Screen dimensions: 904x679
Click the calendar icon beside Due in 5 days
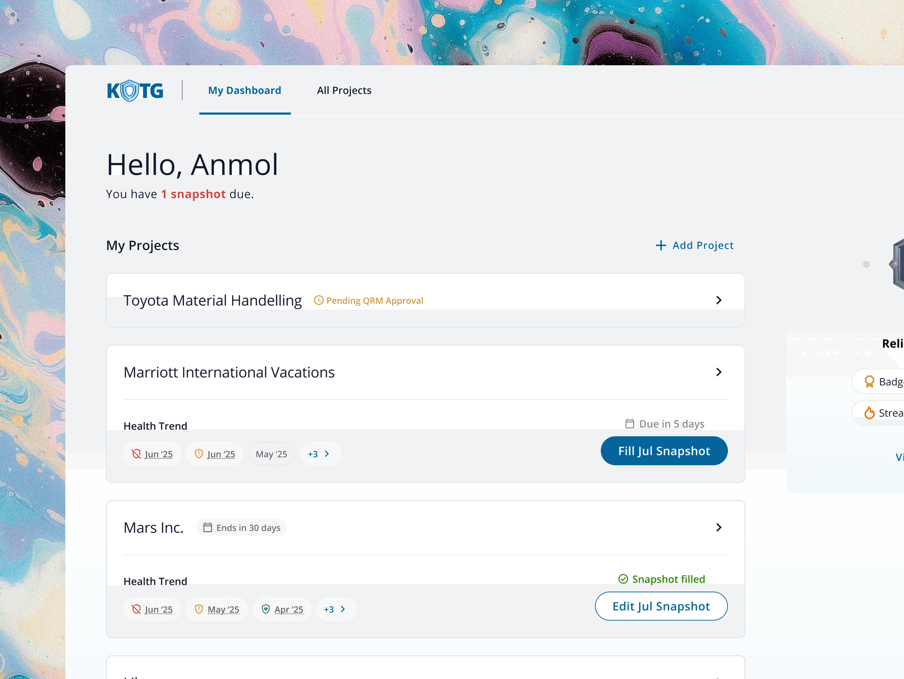tap(630, 424)
